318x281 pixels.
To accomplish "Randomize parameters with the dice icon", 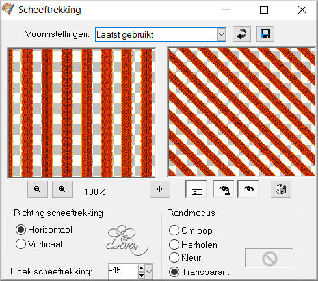I will click(x=281, y=189).
